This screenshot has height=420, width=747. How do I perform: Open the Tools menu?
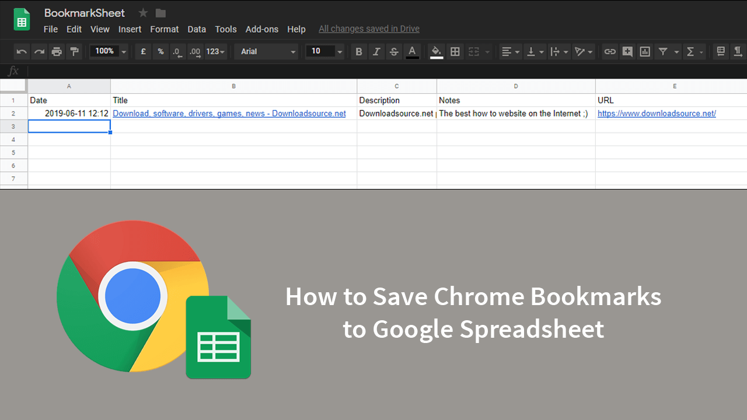[x=226, y=29]
